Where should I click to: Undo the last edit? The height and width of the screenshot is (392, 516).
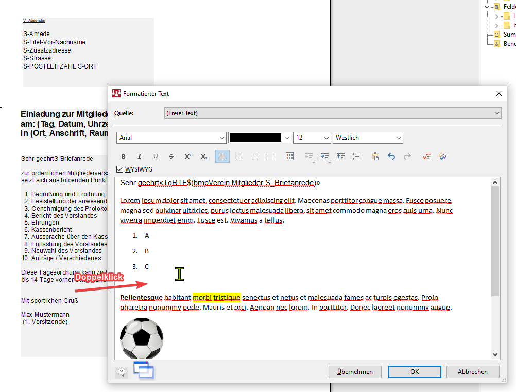[391, 157]
